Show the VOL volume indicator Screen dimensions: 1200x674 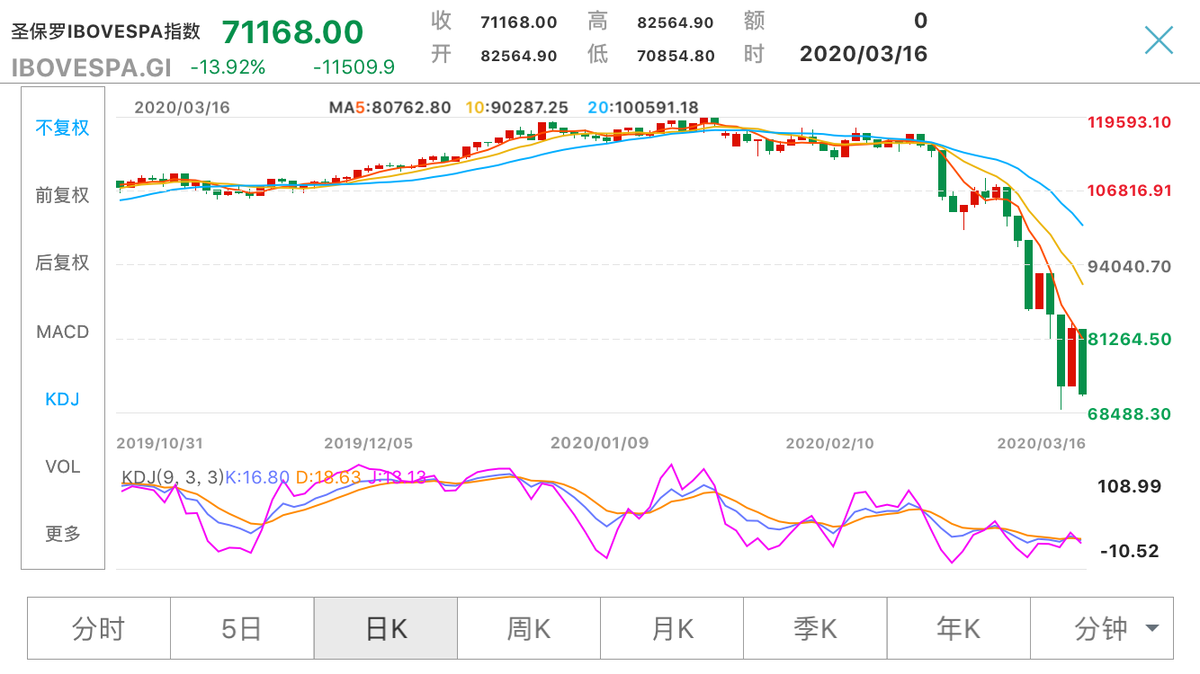pyautogui.click(x=63, y=466)
